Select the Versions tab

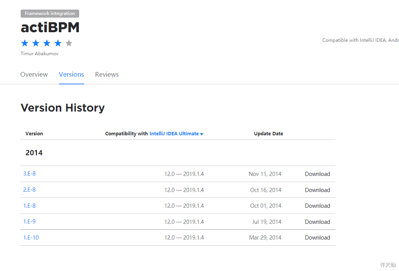[x=72, y=74]
